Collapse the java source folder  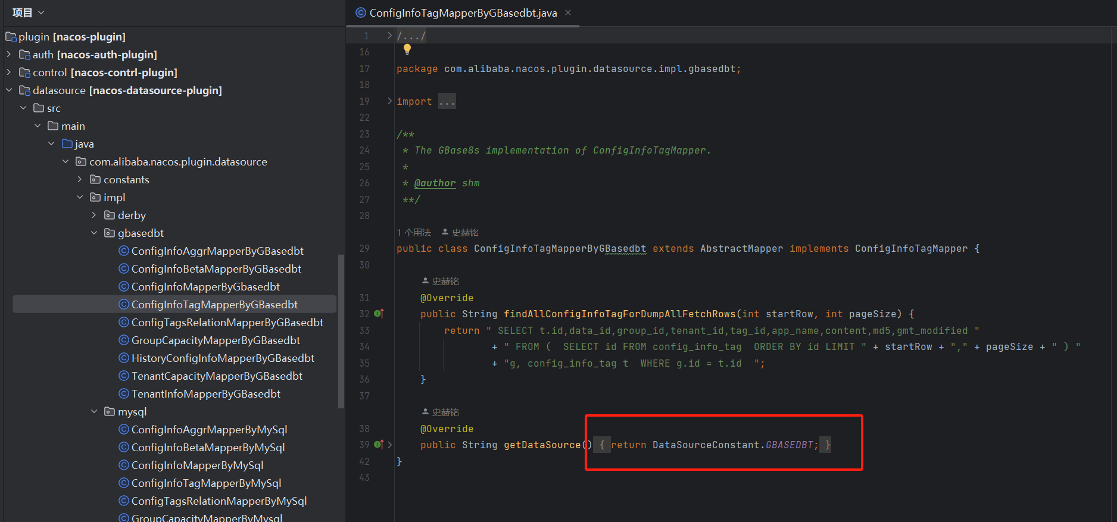point(52,144)
